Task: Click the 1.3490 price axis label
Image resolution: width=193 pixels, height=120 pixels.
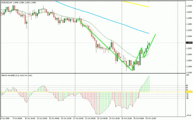Action: coord(189,18)
